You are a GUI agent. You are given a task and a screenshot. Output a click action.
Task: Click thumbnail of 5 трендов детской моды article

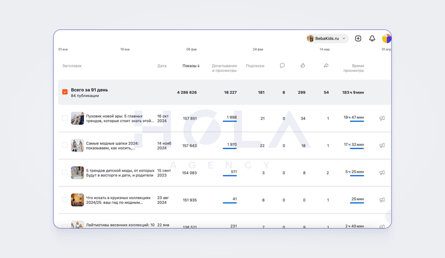(x=78, y=173)
